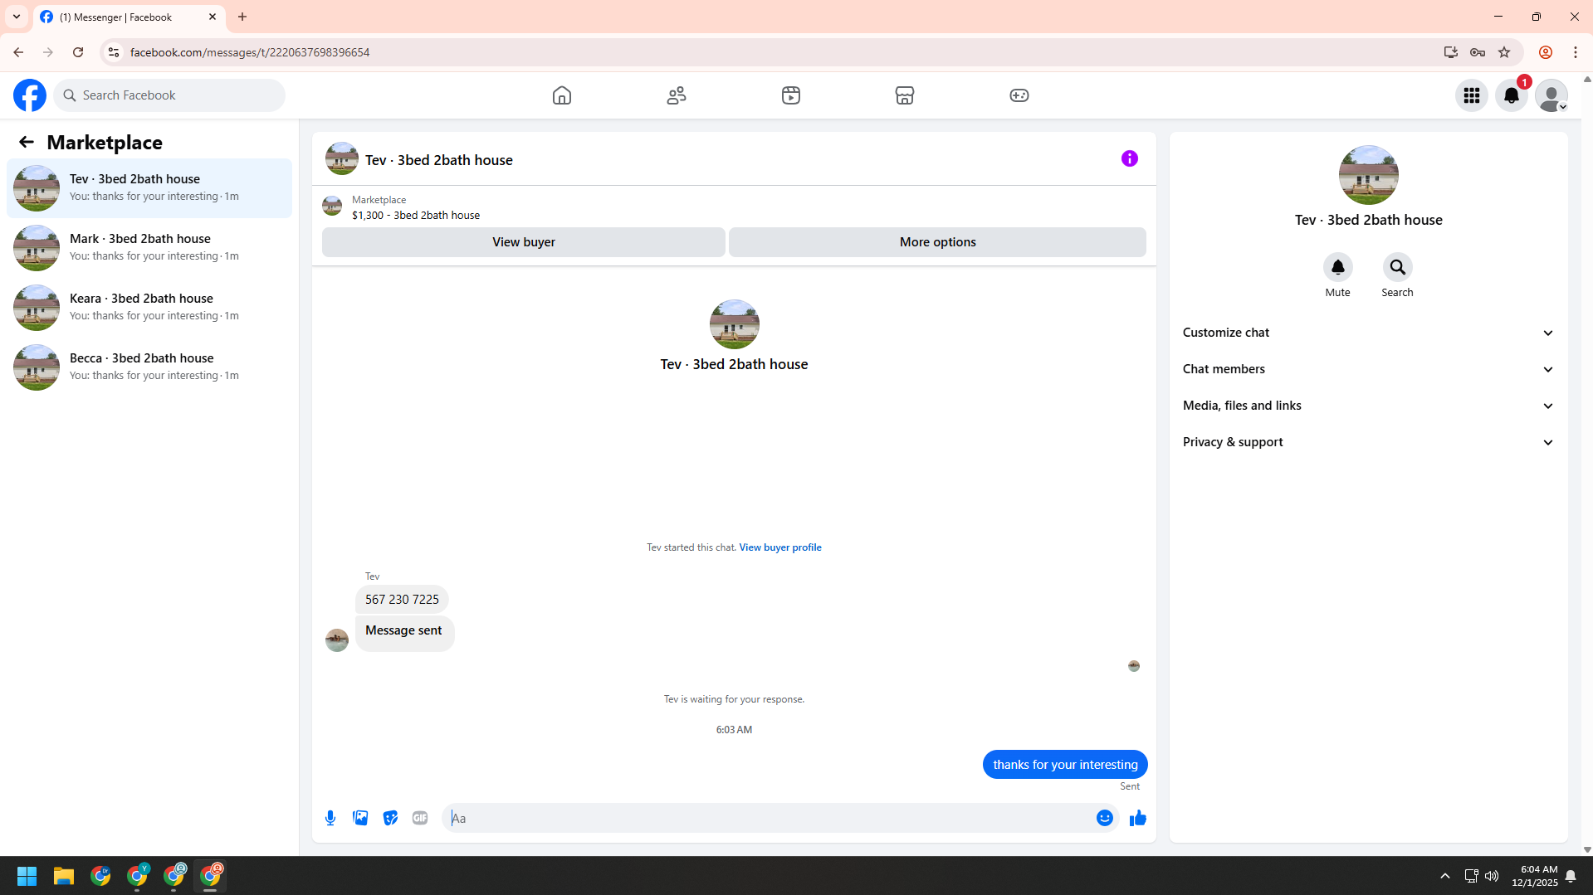Image resolution: width=1593 pixels, height=895 pixels.
Task: Open Windows notification center bell
Action: click(x=1571, y=876)
